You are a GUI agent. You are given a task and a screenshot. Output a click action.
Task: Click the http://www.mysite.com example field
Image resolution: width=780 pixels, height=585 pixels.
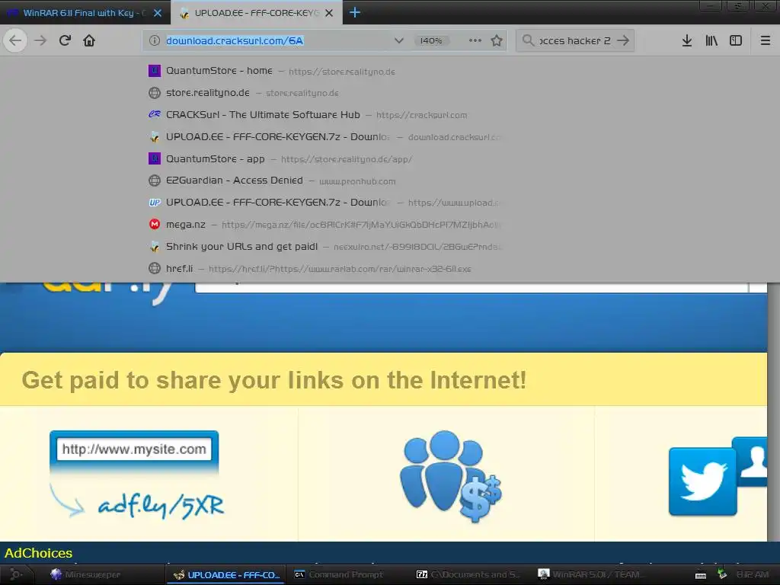pyautogui.click(x=134, y=449)
